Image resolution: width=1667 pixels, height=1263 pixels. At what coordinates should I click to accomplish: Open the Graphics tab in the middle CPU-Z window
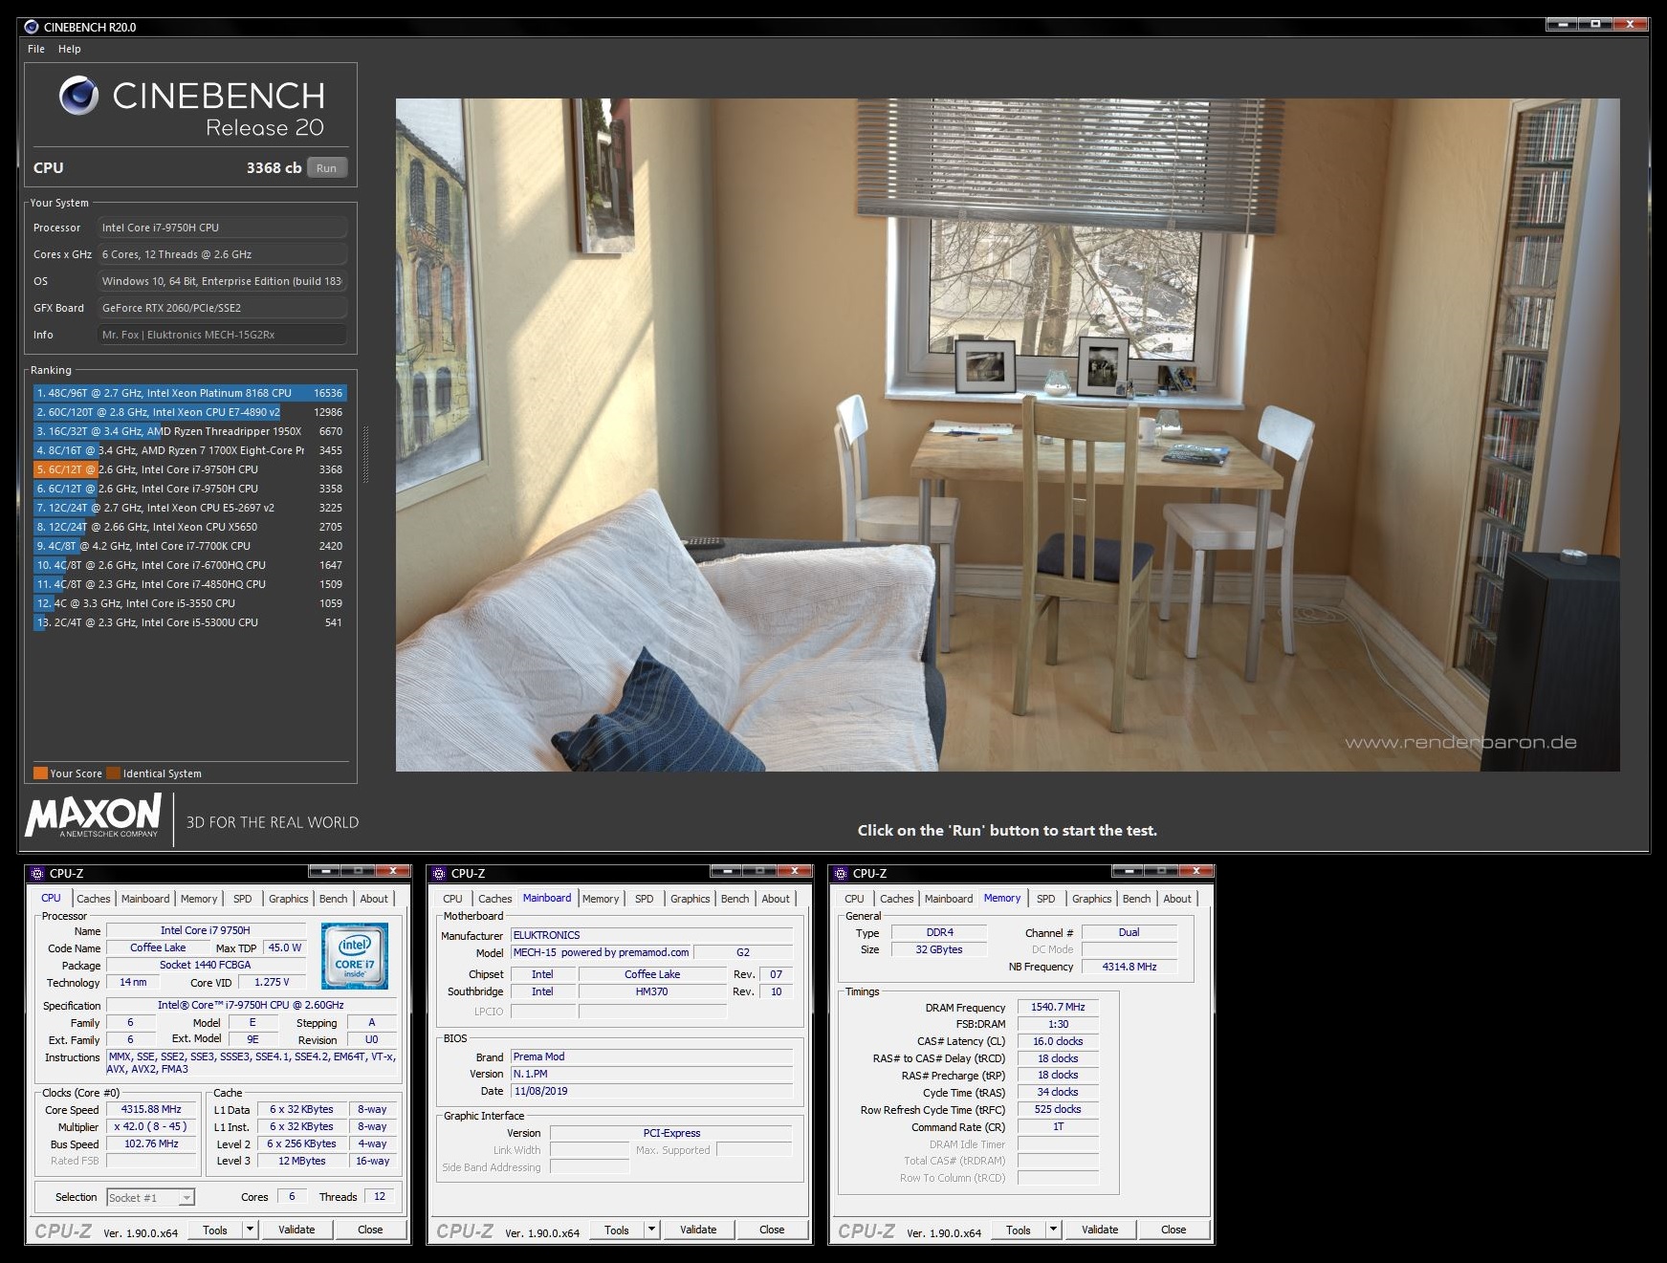tap(690, 899)
